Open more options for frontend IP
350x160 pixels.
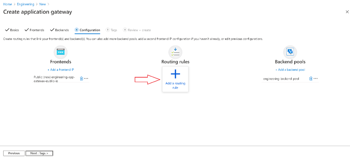point(86,79)
